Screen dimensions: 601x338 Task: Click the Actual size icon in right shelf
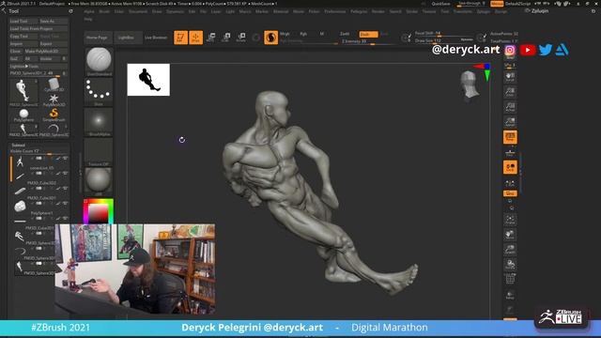tap(510, 107)
